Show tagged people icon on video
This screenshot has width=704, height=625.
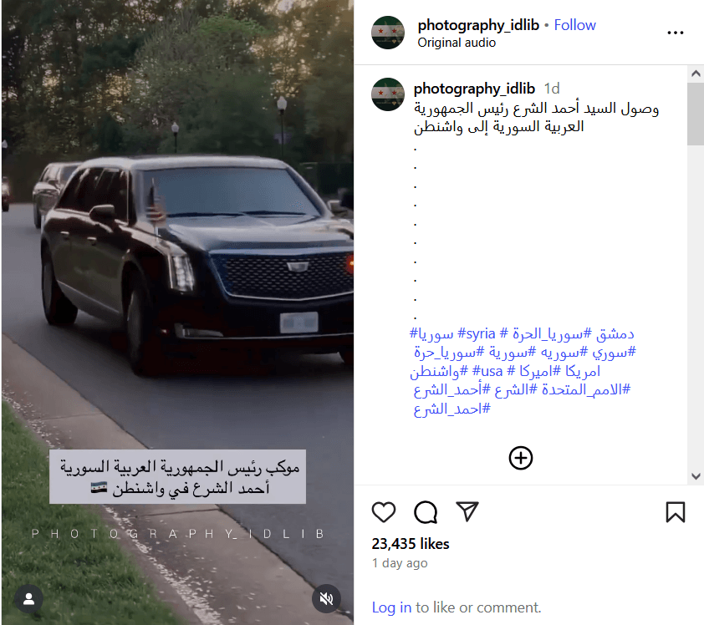click(28, 599)
